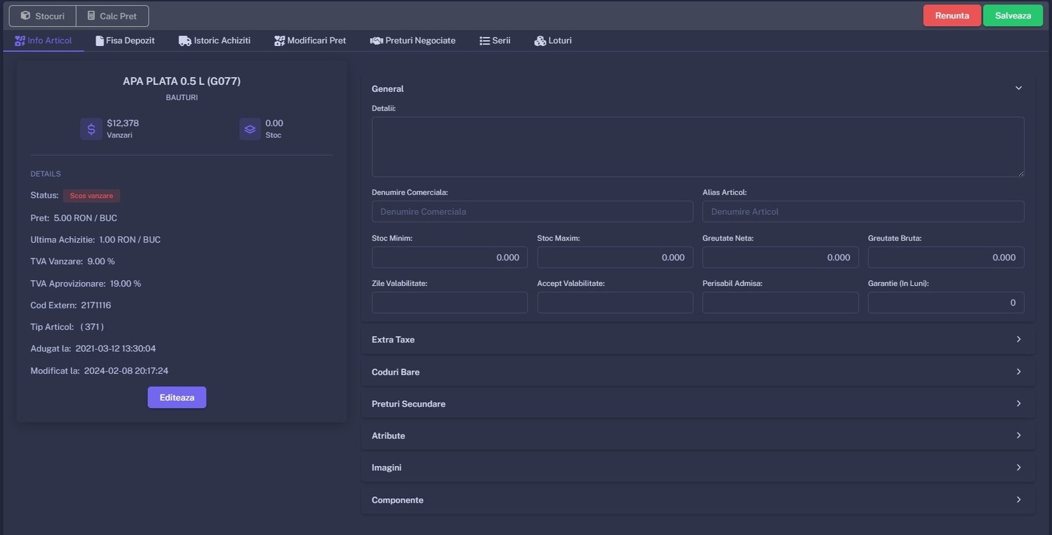Expand the Preturi Secundare section
Viewport: 1052px width, 535px height.
698,404
